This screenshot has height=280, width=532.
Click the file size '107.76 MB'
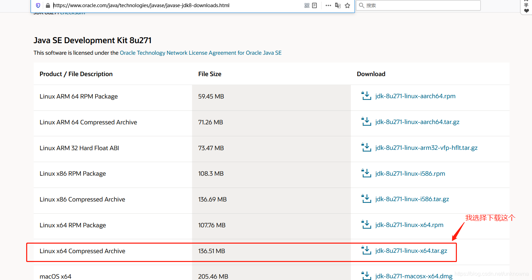pyautogui.click(x=212, y=225)
